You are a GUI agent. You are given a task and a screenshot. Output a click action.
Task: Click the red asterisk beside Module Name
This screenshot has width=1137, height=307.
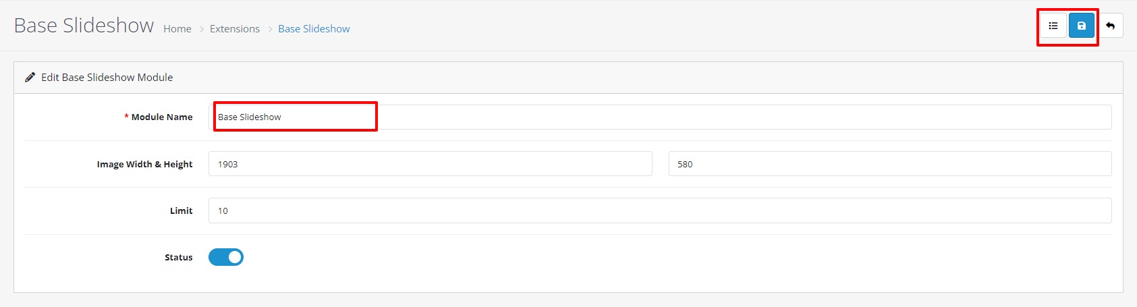126,117
